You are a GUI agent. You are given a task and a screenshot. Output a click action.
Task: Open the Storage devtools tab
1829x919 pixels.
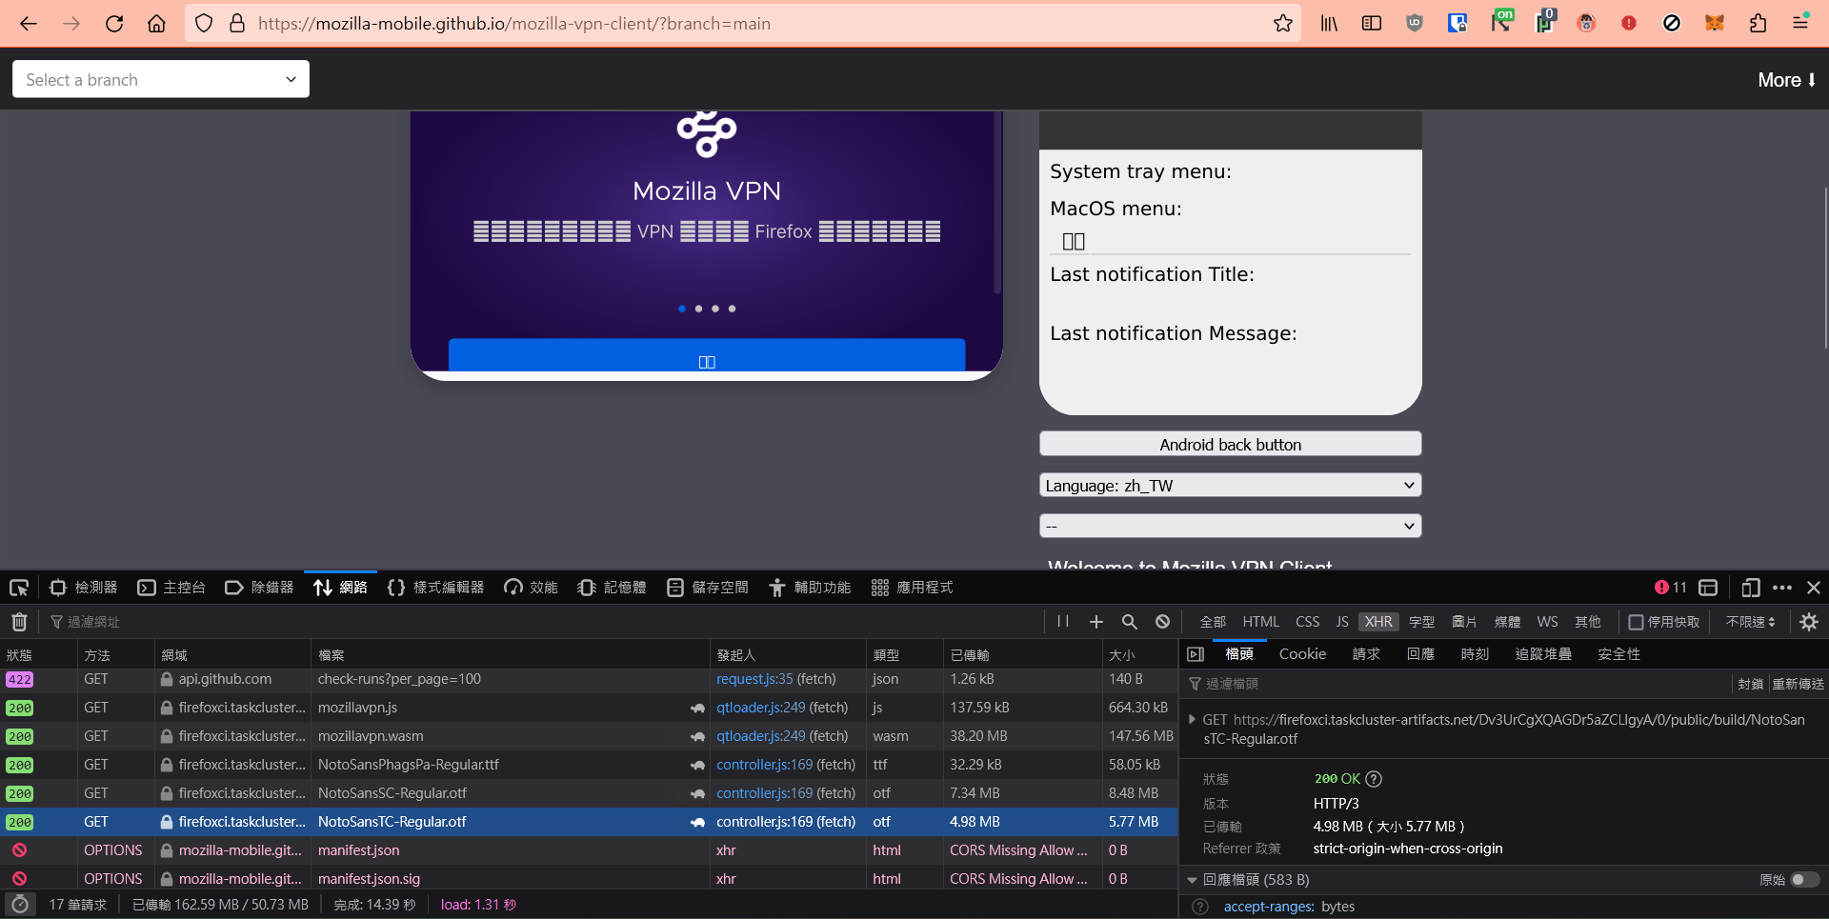point(708,588)
